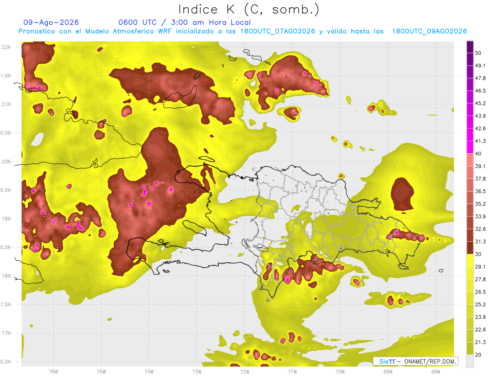This screenshot has height=377, width=489.
Task: Click the "19N" latitude label
Action: [x=6, y=219]
